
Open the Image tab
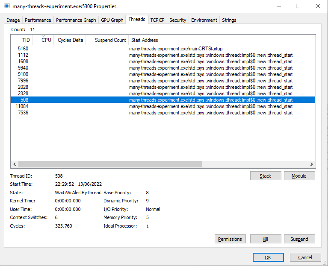[x=13, y=20]
